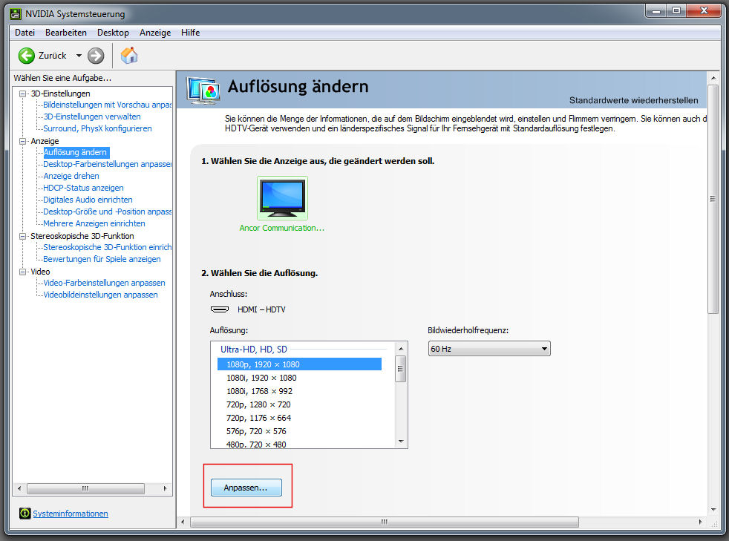Click the HDMI connector icon
Viewport: 729px width, 541px height.
click(x=220, y=309)
